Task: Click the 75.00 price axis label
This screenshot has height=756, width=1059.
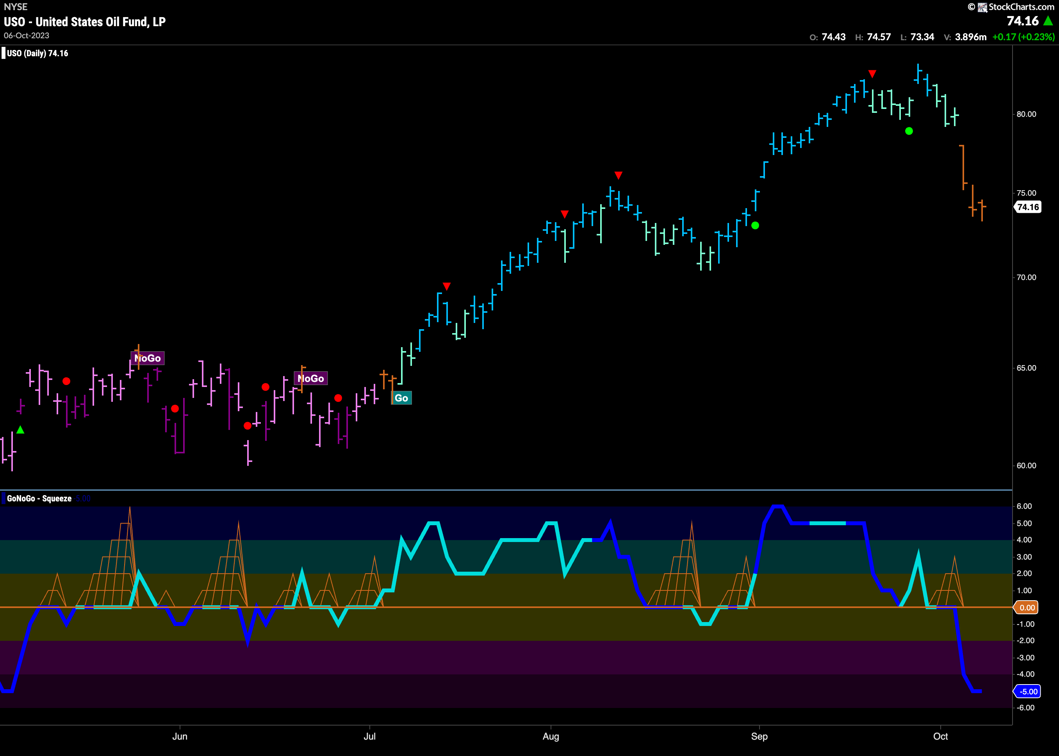Action: pos(1027,193)
